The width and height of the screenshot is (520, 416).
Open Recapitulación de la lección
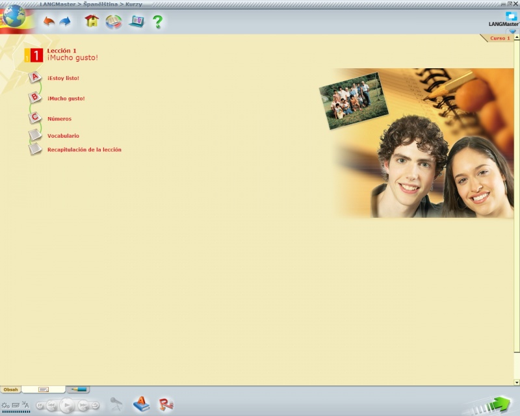pyautogui.click(x=84, y=149)
